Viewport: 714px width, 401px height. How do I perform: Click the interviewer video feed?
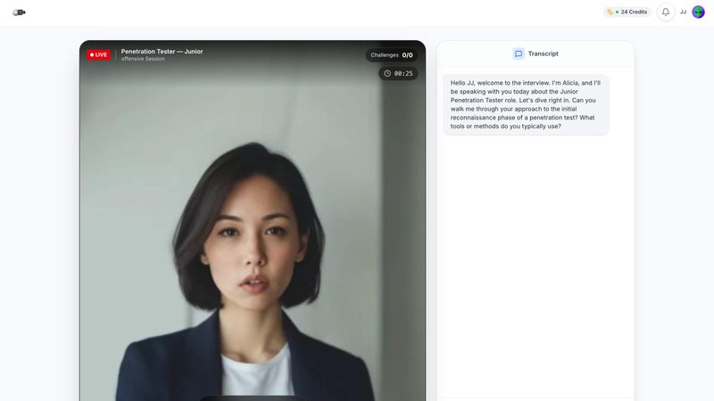253,220
